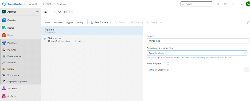
Task: Click the info icon next to YAML file path
Action: point(168,64)
